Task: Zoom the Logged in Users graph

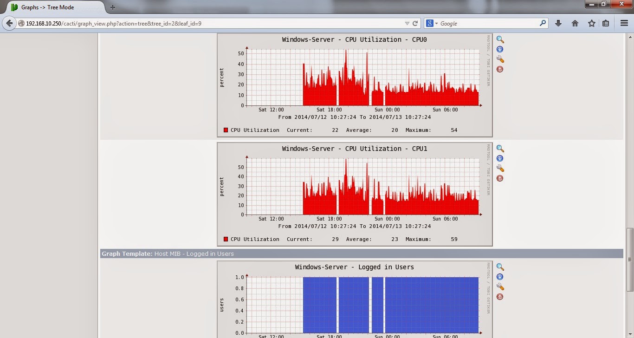Action: [x=500, y=267]
